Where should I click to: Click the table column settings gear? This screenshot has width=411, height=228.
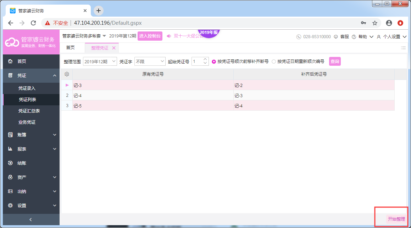click(x=67, y=74)
